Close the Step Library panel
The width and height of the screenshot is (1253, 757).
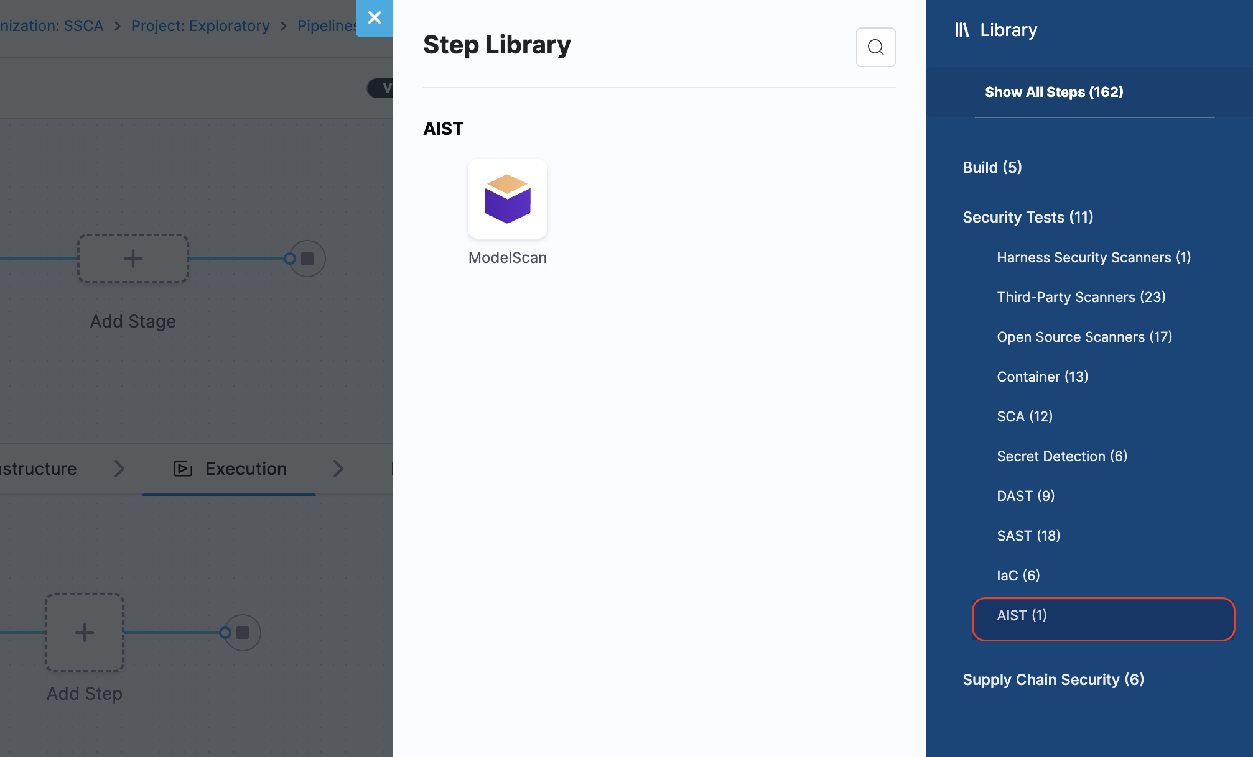pos(374,18)
